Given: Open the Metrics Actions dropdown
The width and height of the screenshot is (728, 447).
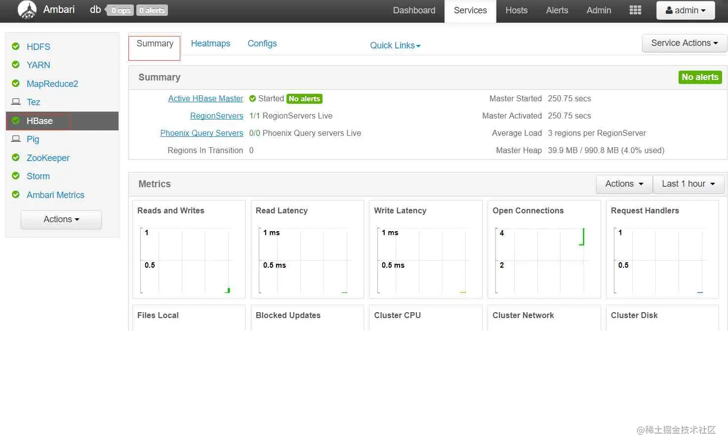Looking at the screenshot, I should coord(624,184).
